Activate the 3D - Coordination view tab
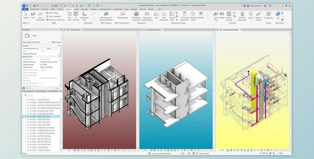Viewport: 314px width, 159px height. point(73,30)
